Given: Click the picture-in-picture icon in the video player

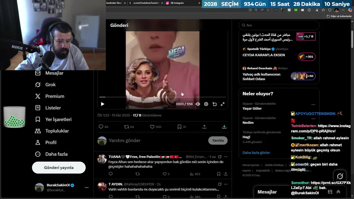Looking at the screenshot, I should pyautogui.click(x=214, y=104).
